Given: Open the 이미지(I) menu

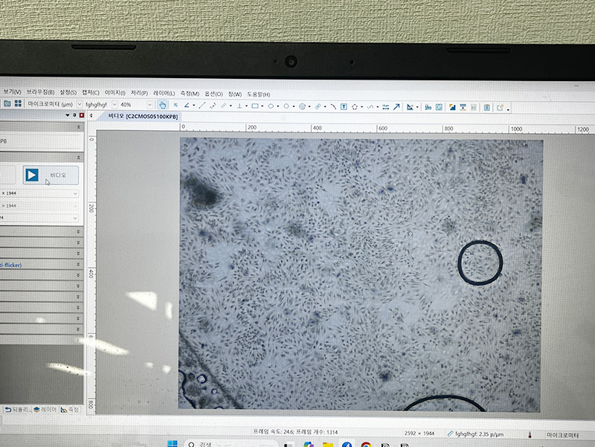Looking at the screenshot, I should coord(115,92).
